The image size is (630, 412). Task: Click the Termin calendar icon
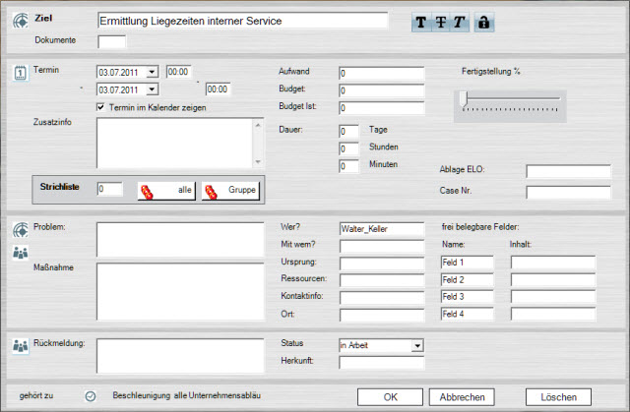pyautogui.click(x=20, y=72)
